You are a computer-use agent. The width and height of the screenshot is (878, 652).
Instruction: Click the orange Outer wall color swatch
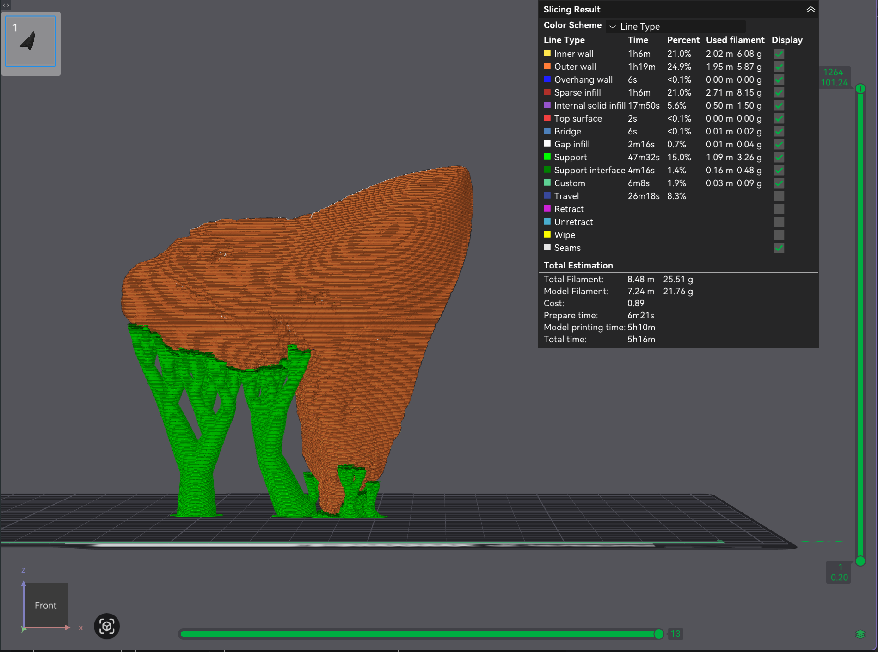point(547,67)
